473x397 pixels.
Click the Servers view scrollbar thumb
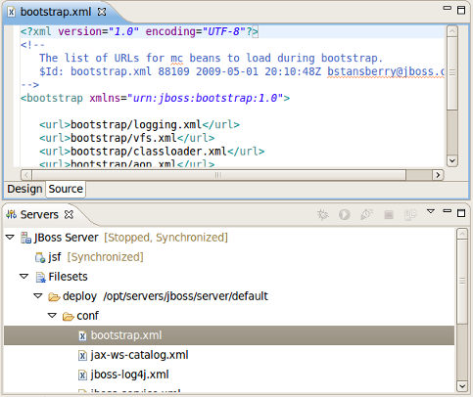[462, 282]
